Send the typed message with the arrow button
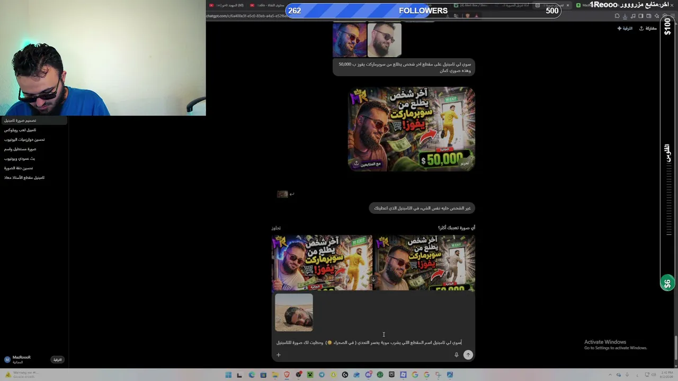Viewport: 678px width, 381px height. click(x=468, y=355)
